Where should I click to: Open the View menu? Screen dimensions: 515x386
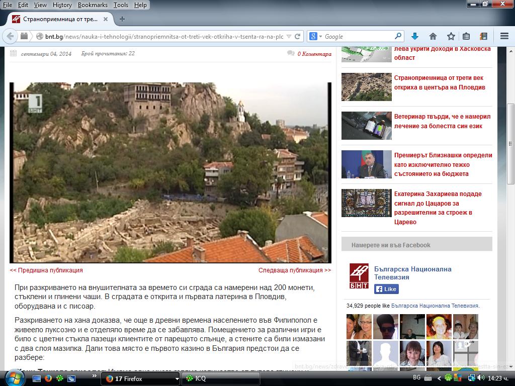pyautogui.click(x=40, y=5)
